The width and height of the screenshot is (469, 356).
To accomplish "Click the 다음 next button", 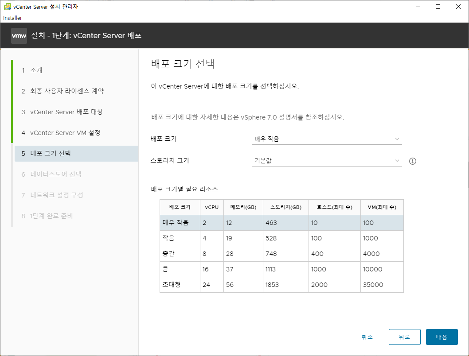I will coord(442,337).
